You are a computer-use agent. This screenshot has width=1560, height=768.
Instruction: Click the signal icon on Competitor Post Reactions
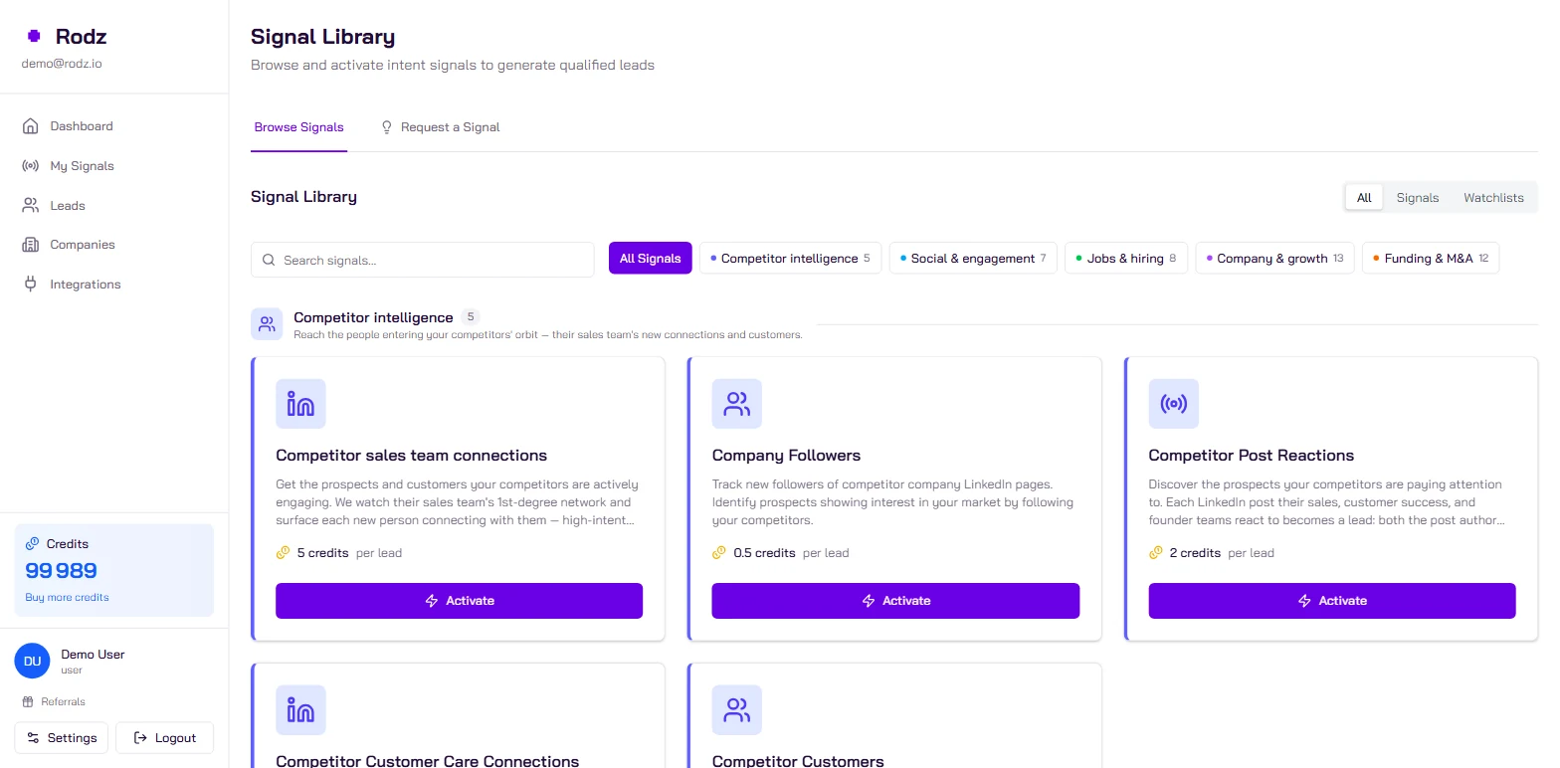[x=1174, y=404]
